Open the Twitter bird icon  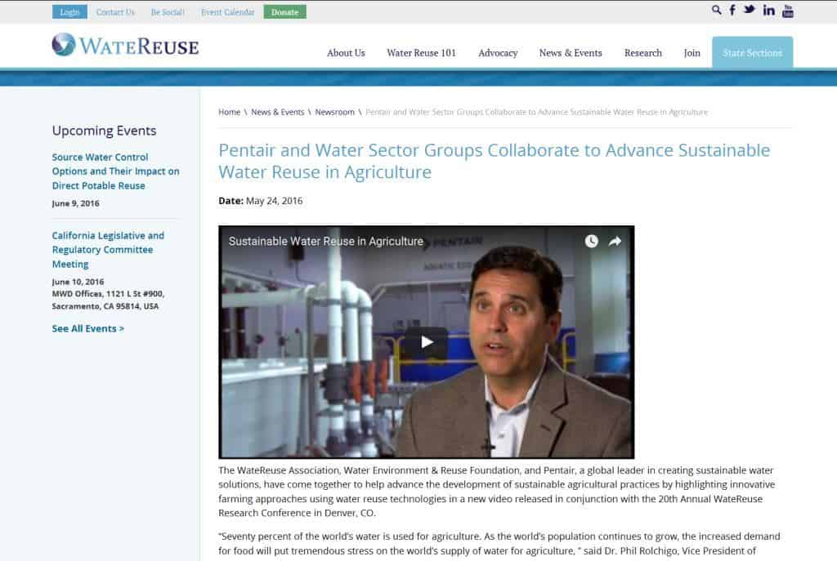point(750,10)
